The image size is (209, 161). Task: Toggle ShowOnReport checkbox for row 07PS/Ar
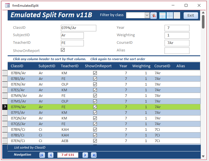95,112
